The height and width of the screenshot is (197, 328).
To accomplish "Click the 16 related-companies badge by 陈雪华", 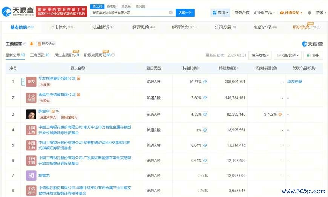I will (55, 111).
